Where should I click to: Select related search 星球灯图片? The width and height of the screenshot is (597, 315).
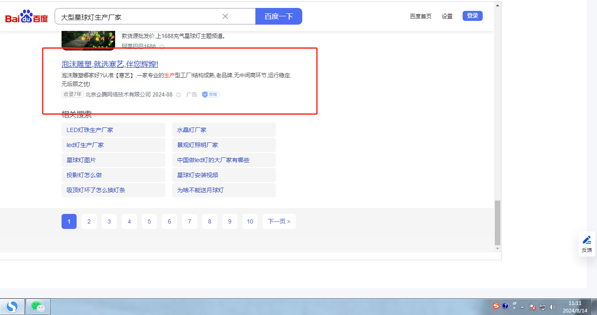pos(113,160)
